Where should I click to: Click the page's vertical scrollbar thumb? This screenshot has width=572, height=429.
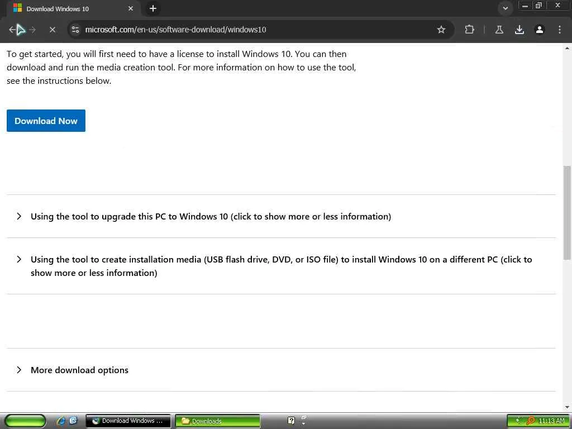pyautogui.click(x=568, y=212)
